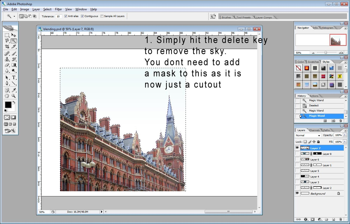Open the Image menu
The height and width of the screenshot is (224, 350).
[25, 9]
